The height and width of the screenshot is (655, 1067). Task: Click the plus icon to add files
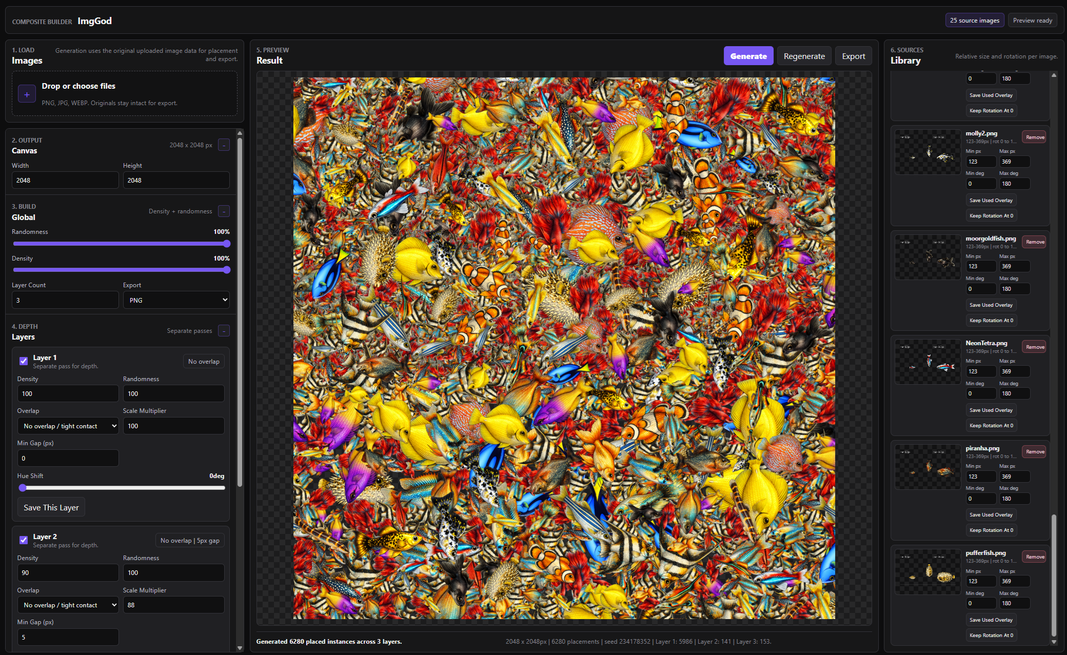click(x=27, y=94)
